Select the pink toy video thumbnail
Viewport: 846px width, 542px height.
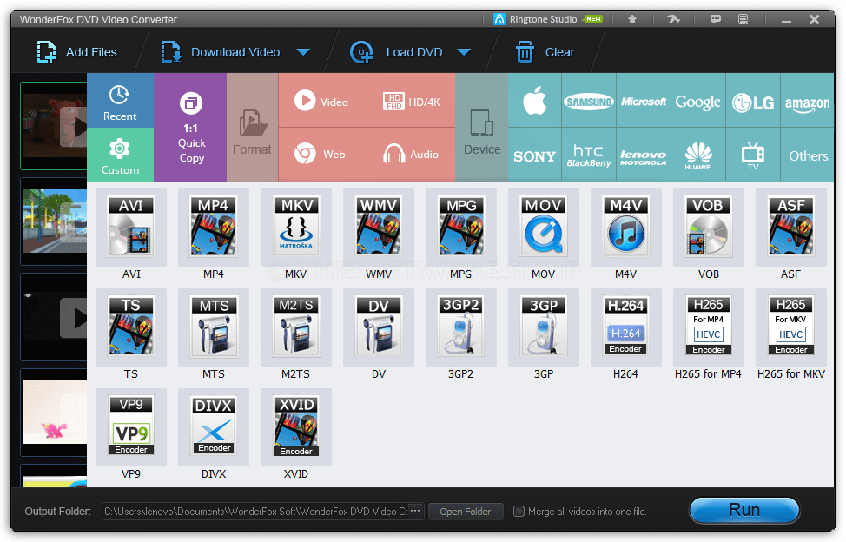[54, 413]
